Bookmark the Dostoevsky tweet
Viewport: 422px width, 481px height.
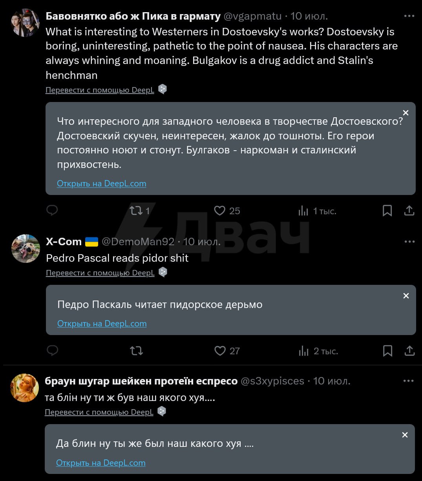(x=387, y=211)
